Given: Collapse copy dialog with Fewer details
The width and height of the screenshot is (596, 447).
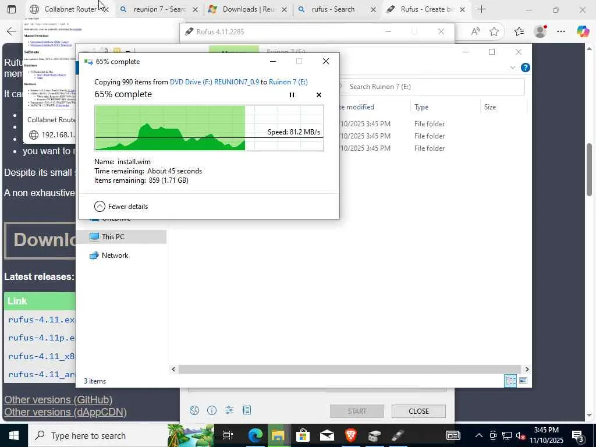Looking at the screenshot, I should point(121,207).
